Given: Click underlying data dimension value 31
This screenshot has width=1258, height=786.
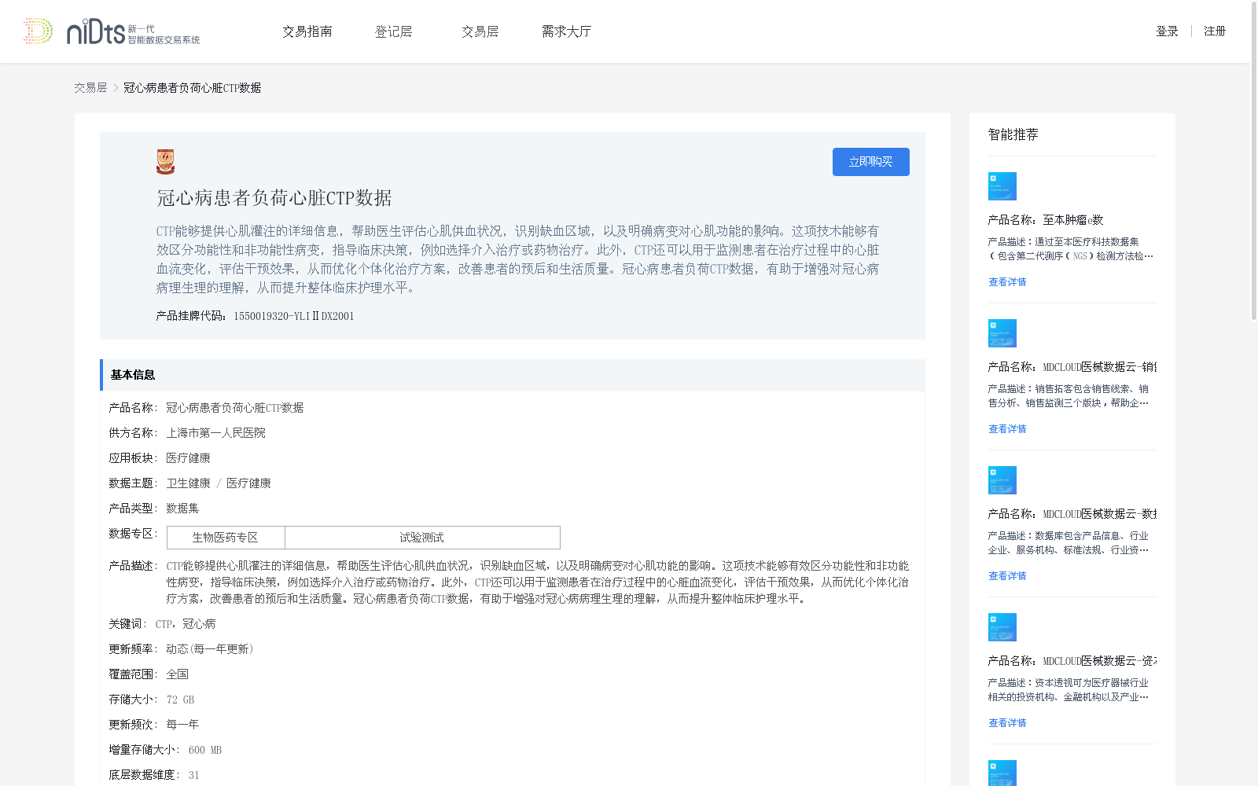Looking at the screenshot, I should [x=194, y=775].
